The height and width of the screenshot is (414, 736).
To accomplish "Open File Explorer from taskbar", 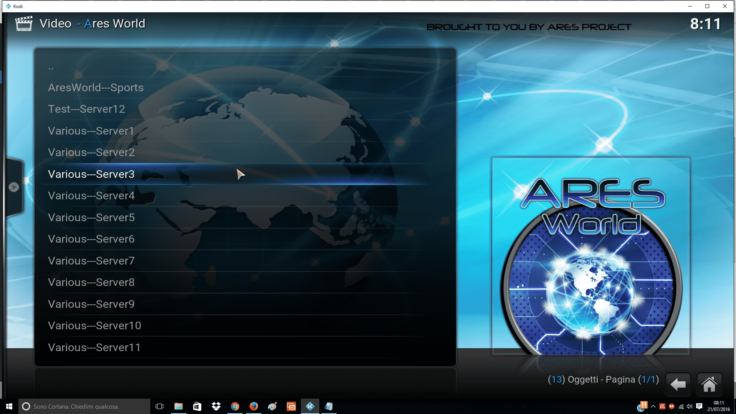I will (178, 406).
